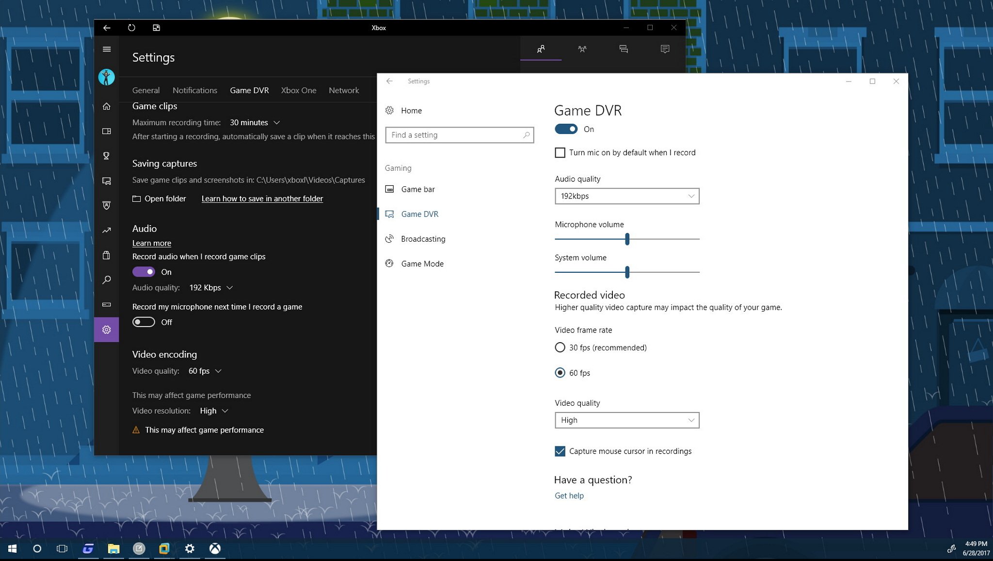The width and height of the screenshot is (993, 561).
Task: Click the Microphone volume slider handle
Action: 627,239
